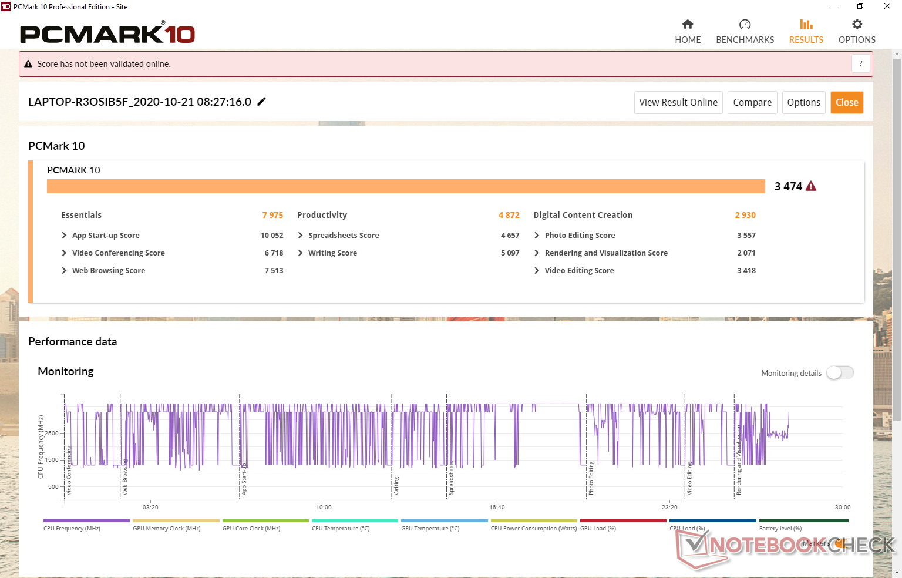Click the Productivity heading

click(322, 215)
